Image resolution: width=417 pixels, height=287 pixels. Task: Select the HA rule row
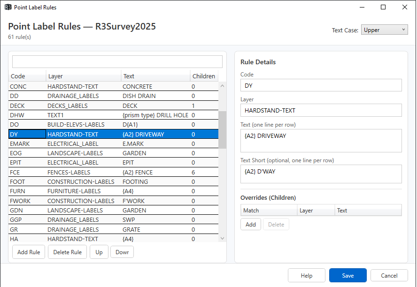point(114,239)
